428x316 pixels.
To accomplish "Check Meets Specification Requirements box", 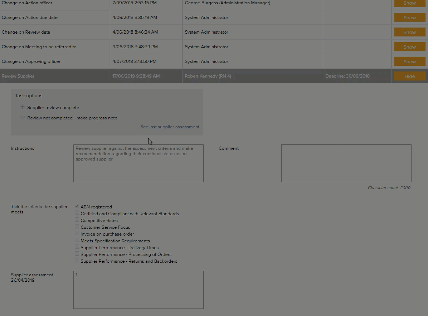I will (77, 240).
